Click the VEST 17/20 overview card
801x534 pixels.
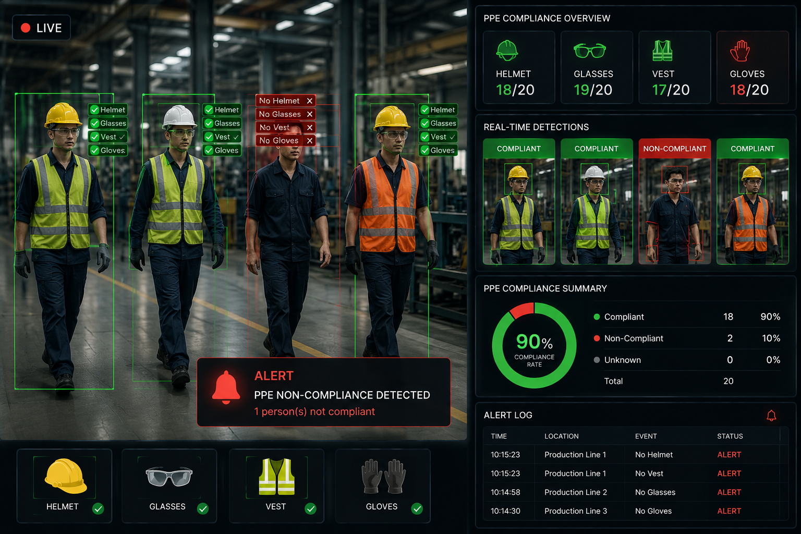675,67
